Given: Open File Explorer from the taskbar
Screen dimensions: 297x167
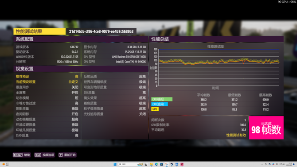Looking at the screenshot, I should pyautogui.click(x=151, y=164).
